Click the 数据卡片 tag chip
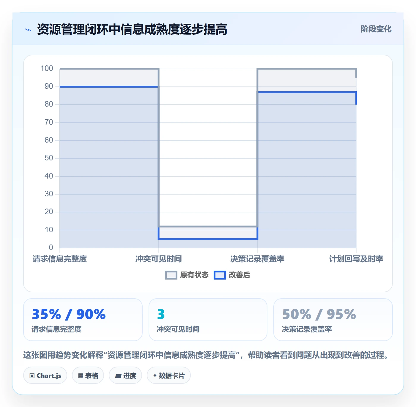 (168, 376)
